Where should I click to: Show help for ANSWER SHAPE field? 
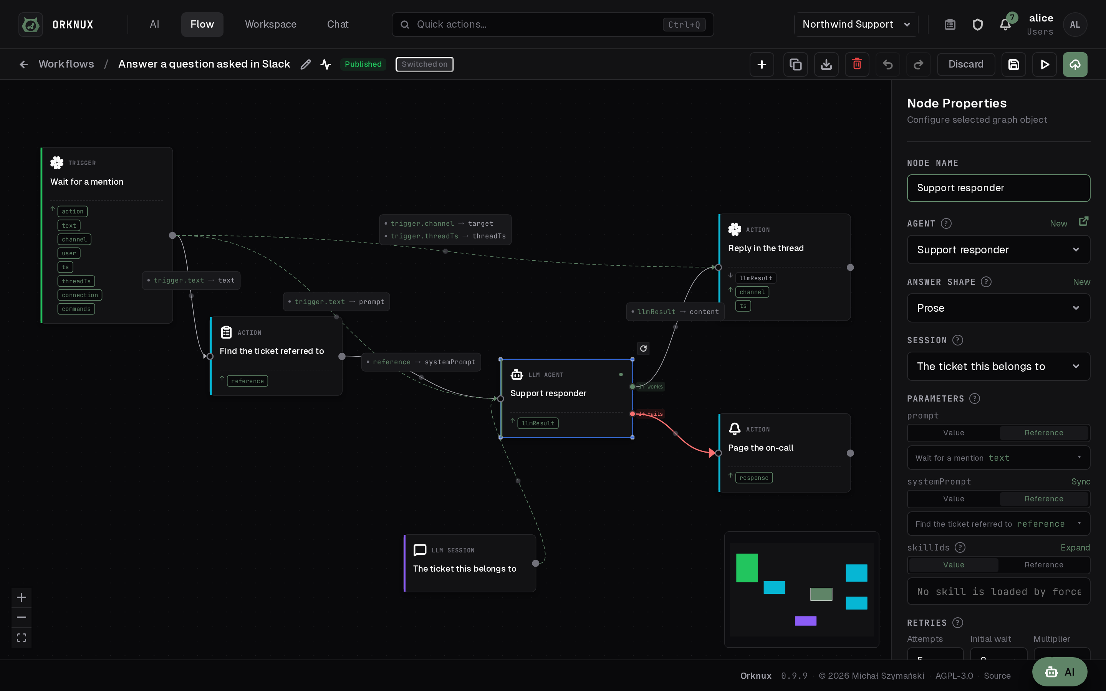coord(986,282)
